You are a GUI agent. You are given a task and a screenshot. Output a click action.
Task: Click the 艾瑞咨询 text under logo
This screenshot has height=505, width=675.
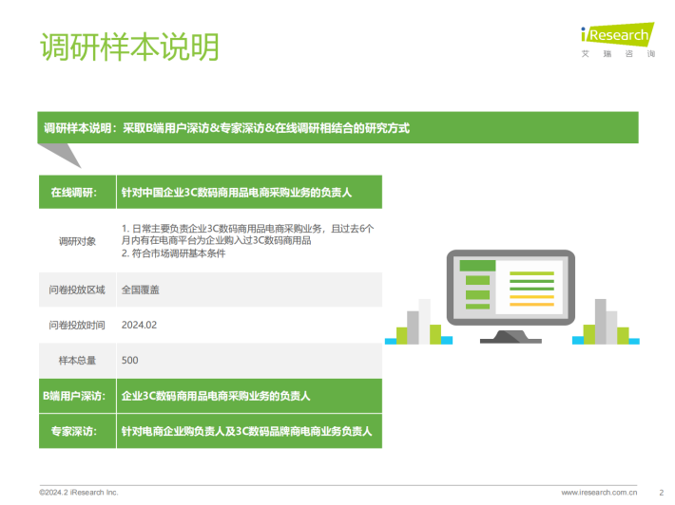pos(618,54)
